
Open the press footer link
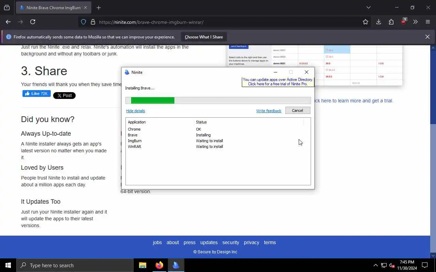pos(189,242)
